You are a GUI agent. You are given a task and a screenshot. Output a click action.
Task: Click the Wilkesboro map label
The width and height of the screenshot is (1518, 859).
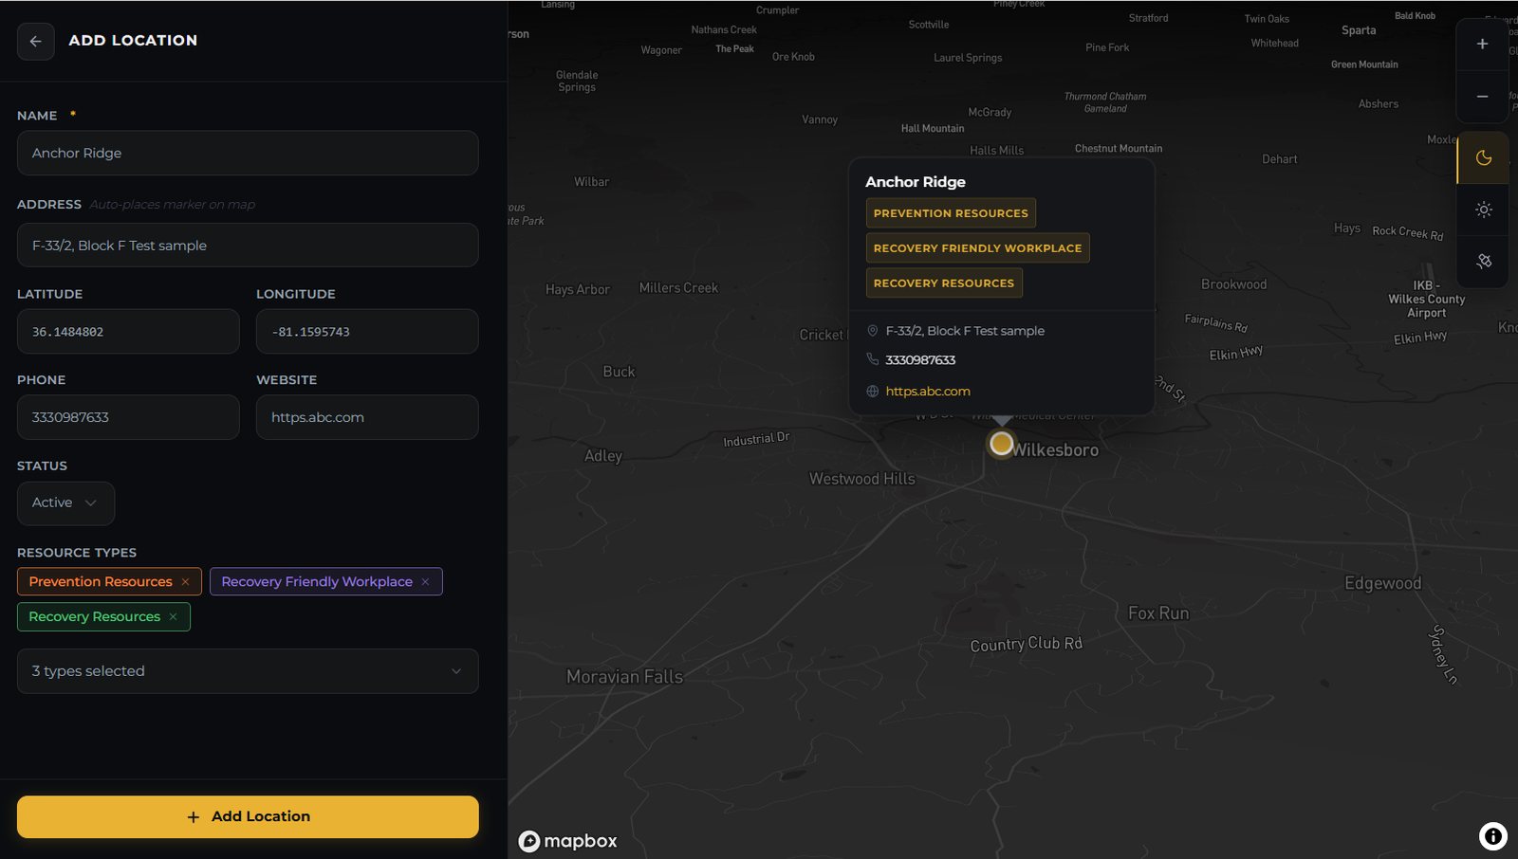coord(1055,450)
